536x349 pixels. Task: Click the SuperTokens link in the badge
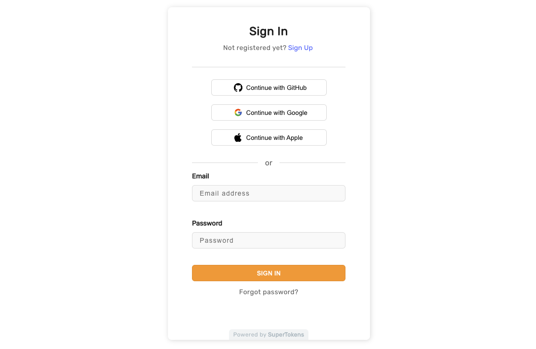(286, 335)
